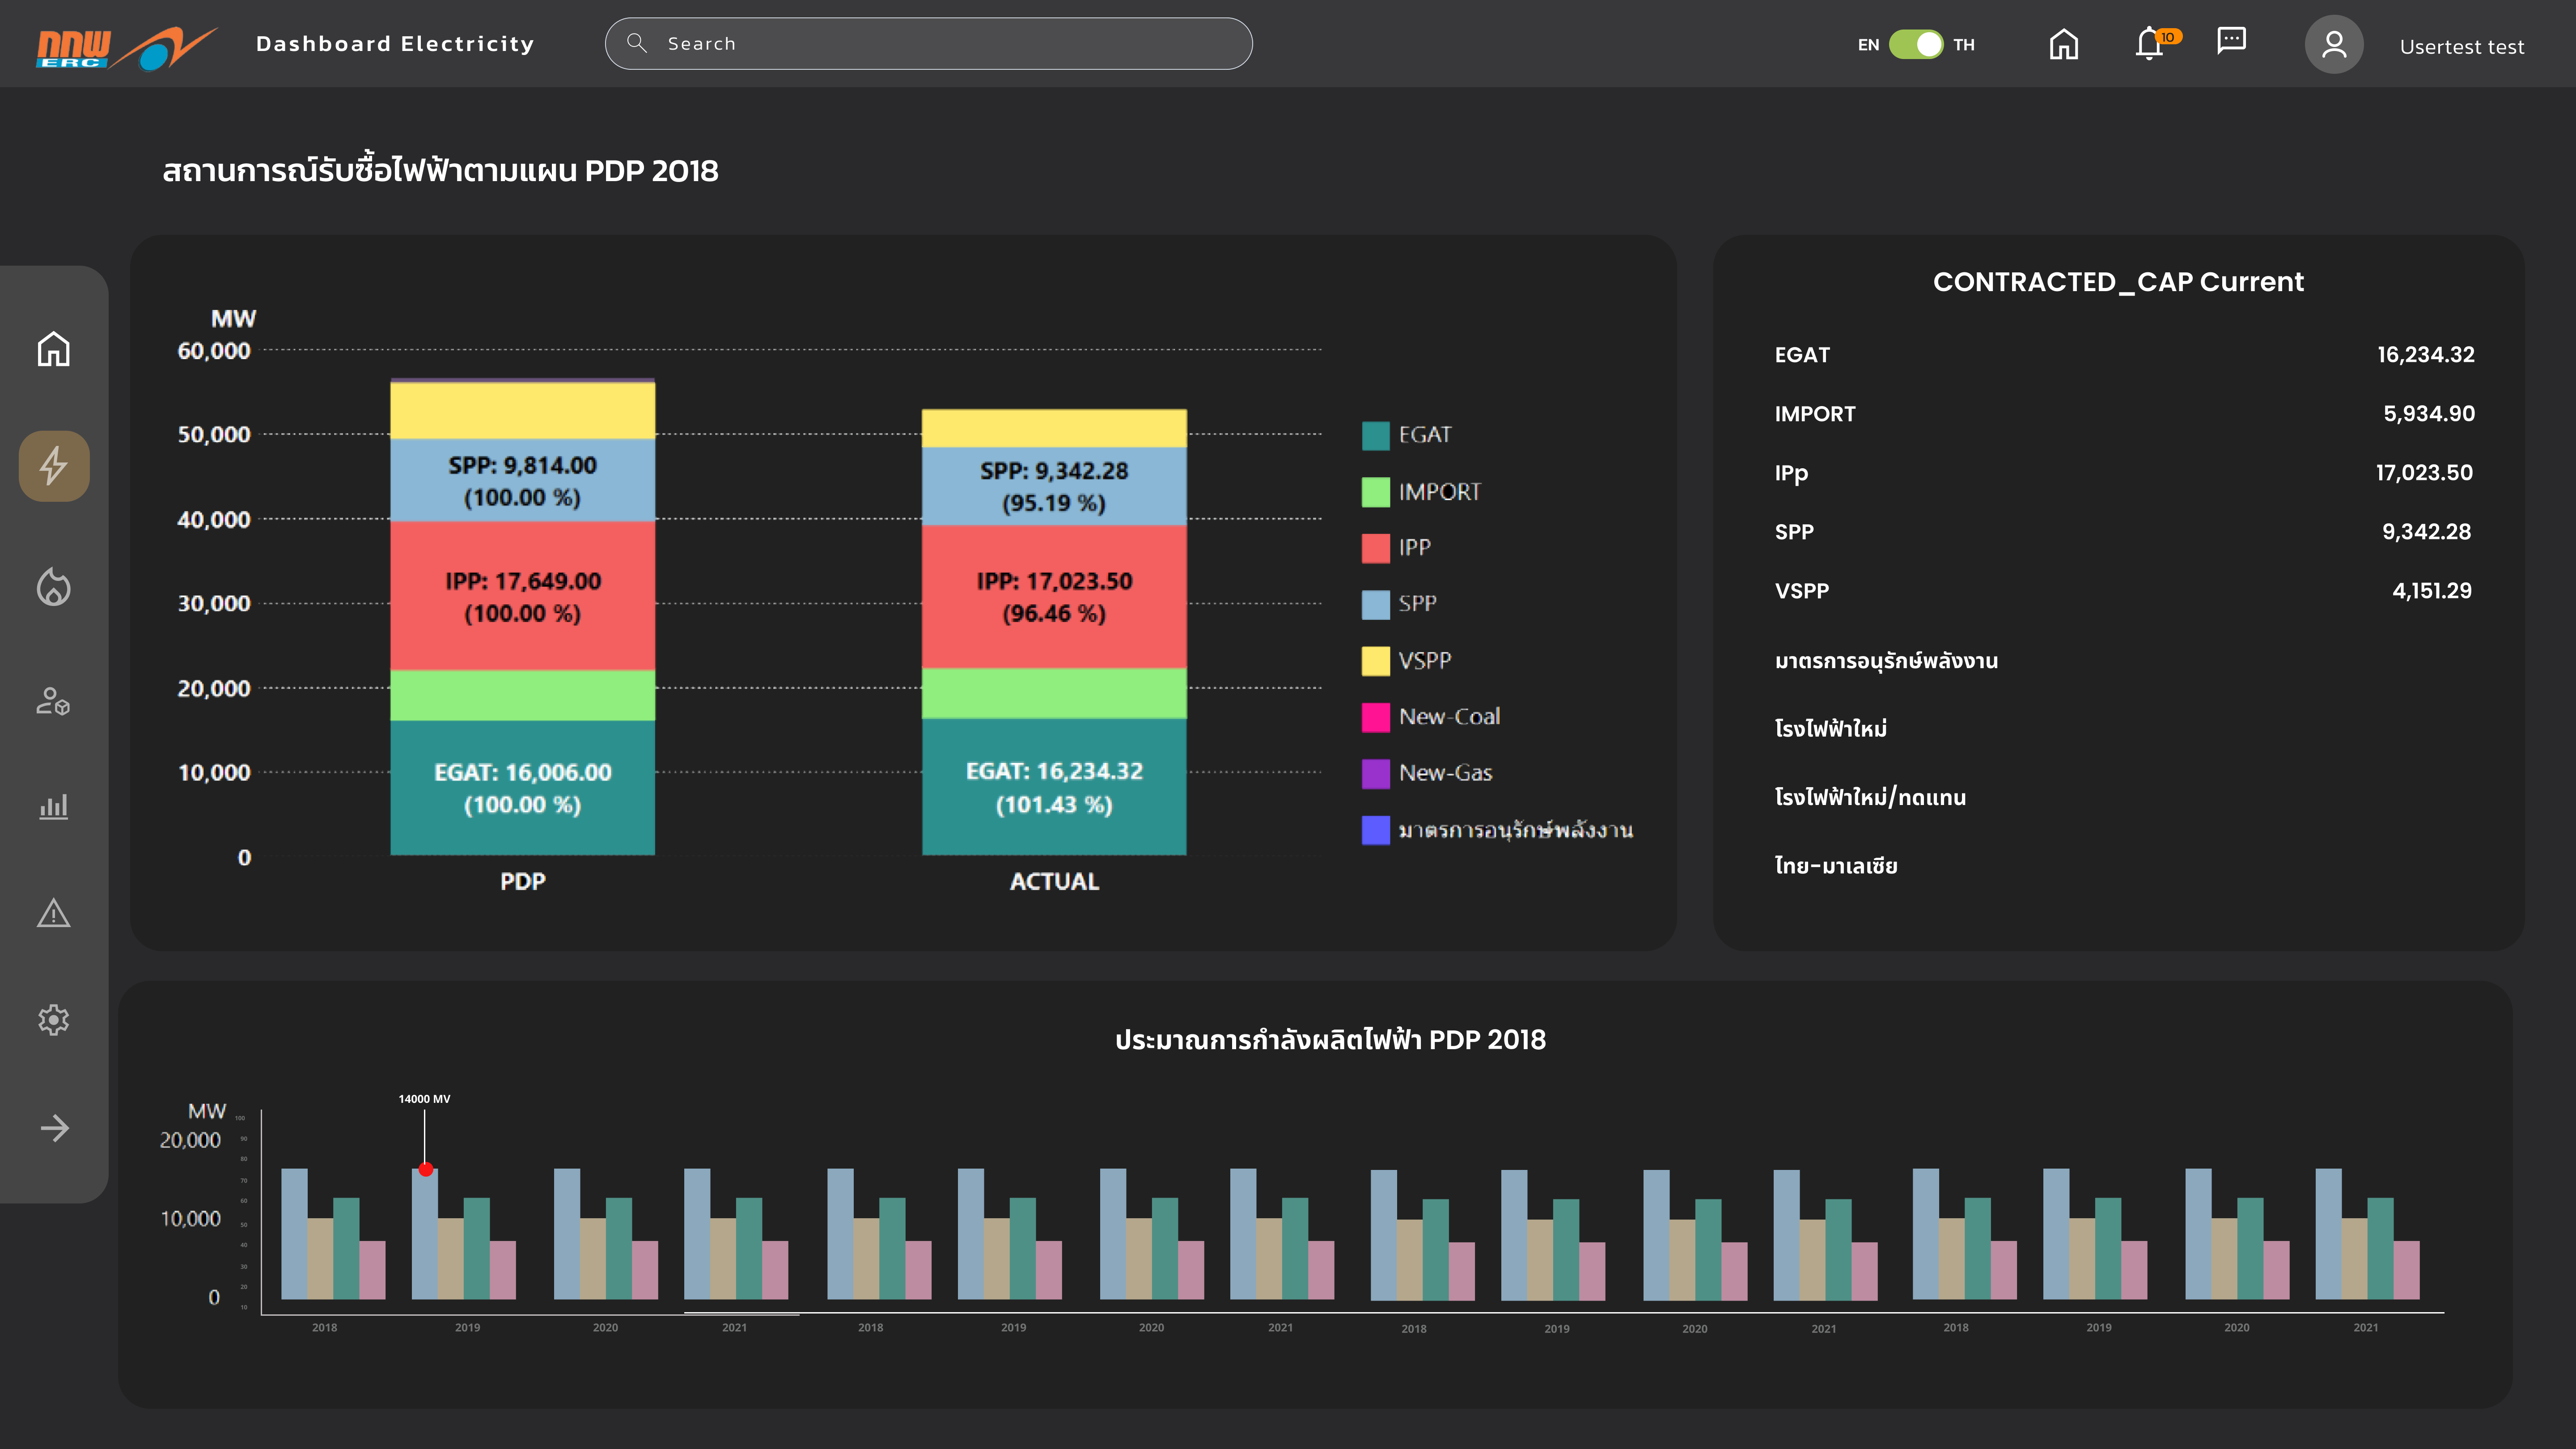Open the user profile avatar
2576x1449 pixels.
(2334, 44)
